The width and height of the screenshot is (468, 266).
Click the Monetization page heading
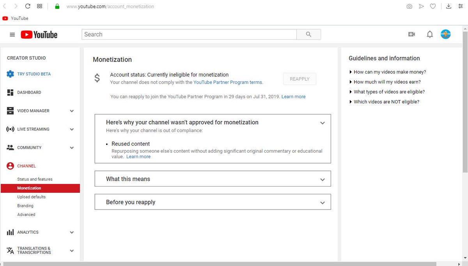[x=112, y=60]
